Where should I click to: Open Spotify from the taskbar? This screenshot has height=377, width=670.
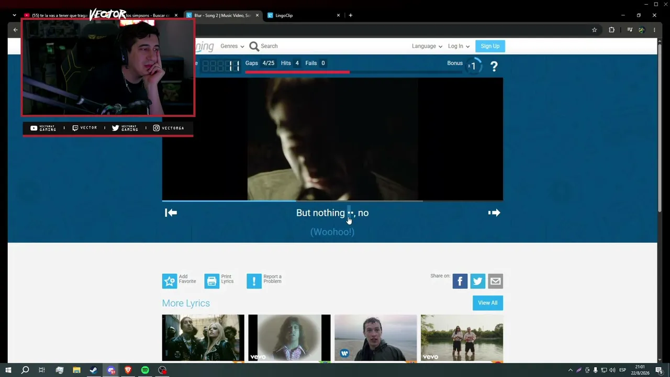[x=145, y=370]
